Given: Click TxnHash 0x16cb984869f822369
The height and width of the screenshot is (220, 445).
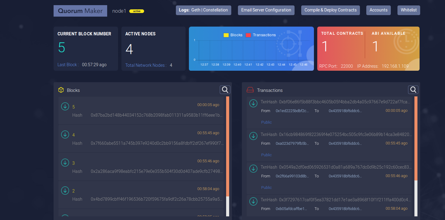Looking at the screenshot, I should 336,134.
